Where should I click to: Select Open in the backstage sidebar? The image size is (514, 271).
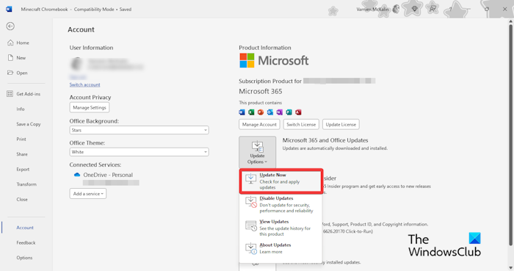[x=21, y=73]
